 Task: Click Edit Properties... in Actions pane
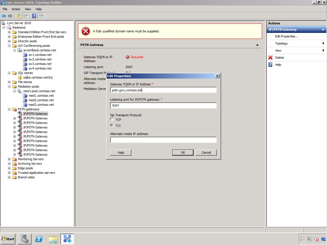click(x=286, y=36)
